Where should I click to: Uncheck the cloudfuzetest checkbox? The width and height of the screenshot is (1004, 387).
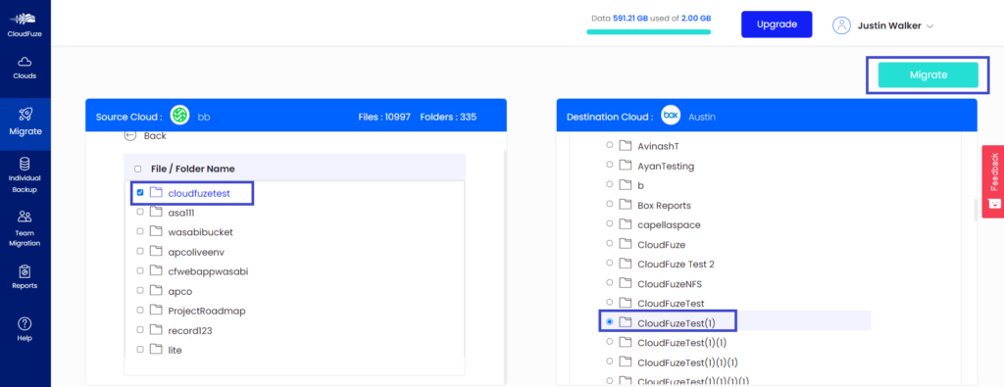coord(140,192)
